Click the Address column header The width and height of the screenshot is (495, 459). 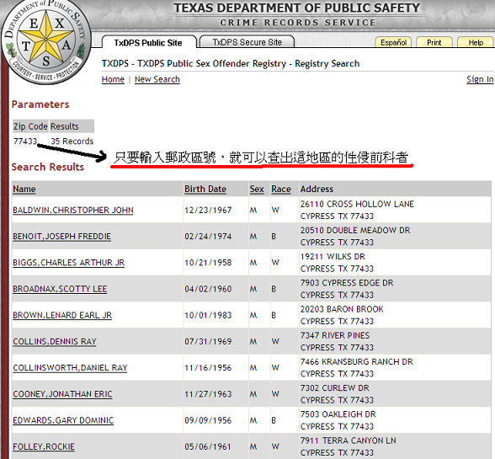click(317, 189)
